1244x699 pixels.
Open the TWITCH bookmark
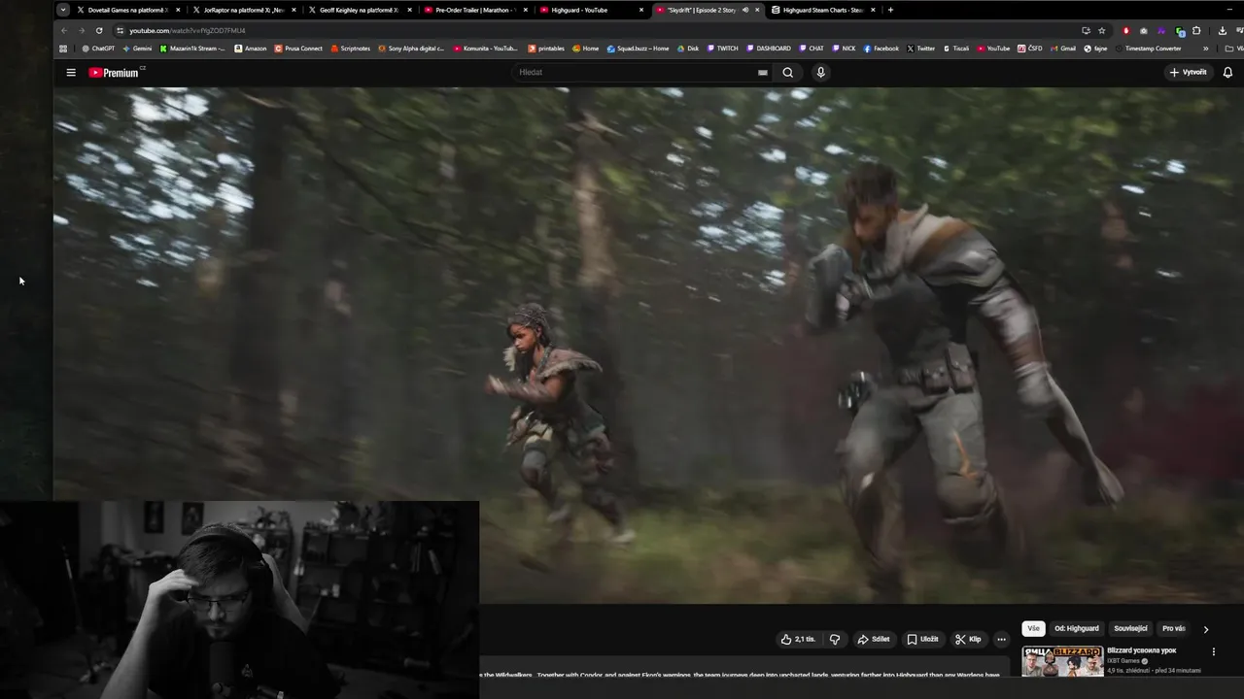point(723,49)
